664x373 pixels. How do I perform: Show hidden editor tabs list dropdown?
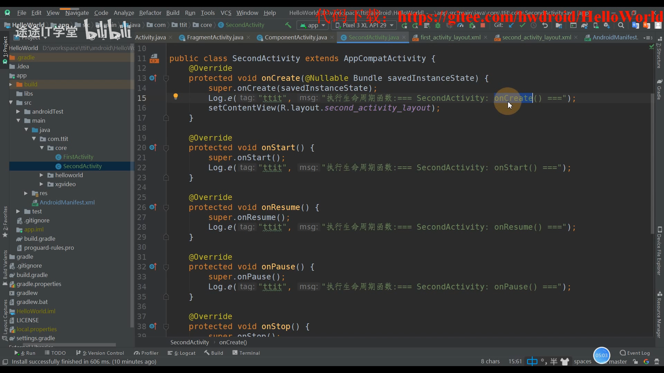648,38
